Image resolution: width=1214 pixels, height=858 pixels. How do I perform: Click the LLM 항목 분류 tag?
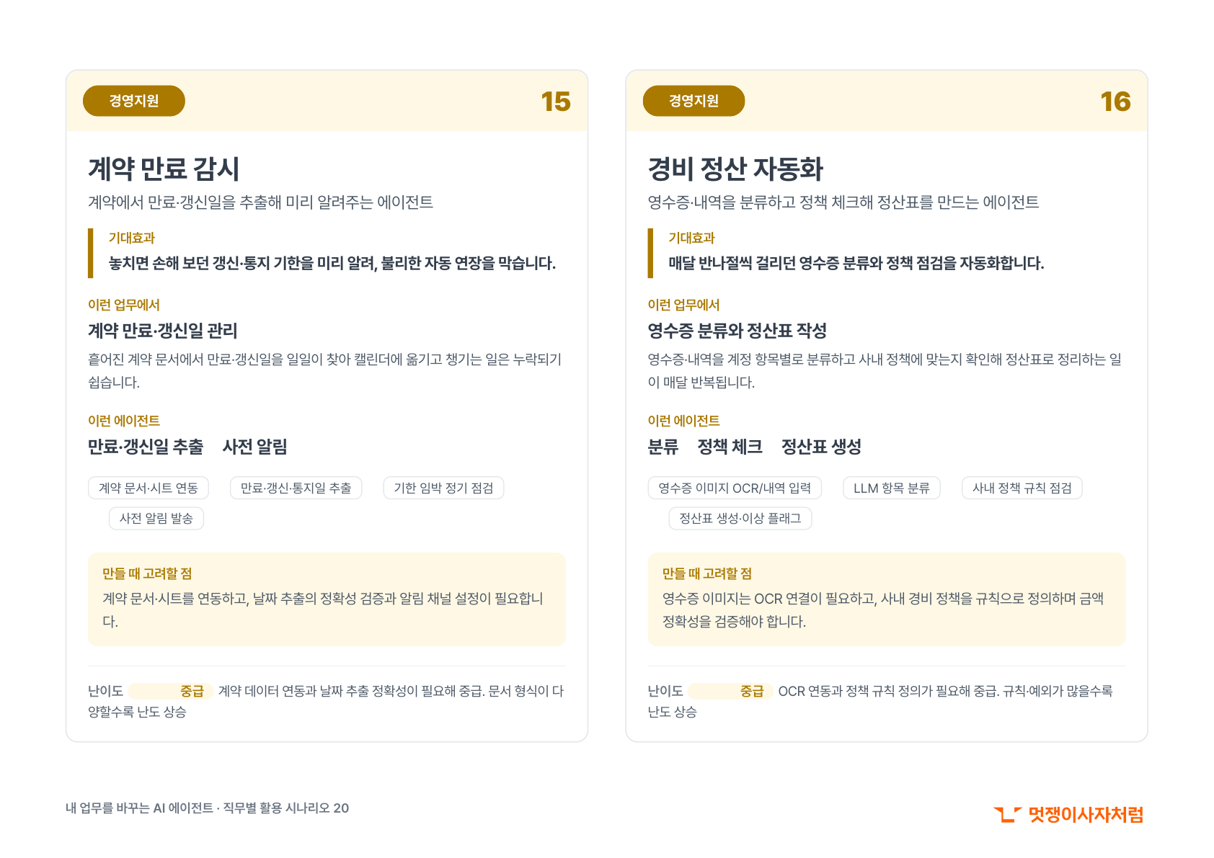pyautogui.click(x=892, y=488)
